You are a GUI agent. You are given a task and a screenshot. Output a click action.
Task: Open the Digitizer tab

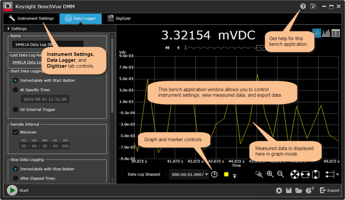[x=119, y=18]
